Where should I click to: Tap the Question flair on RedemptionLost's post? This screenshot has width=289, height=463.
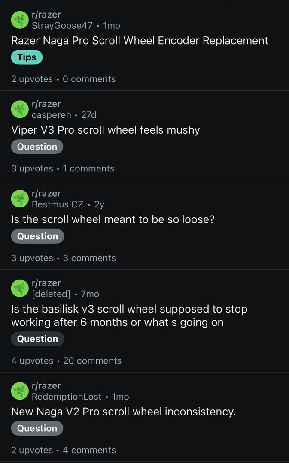coord(37,428)
